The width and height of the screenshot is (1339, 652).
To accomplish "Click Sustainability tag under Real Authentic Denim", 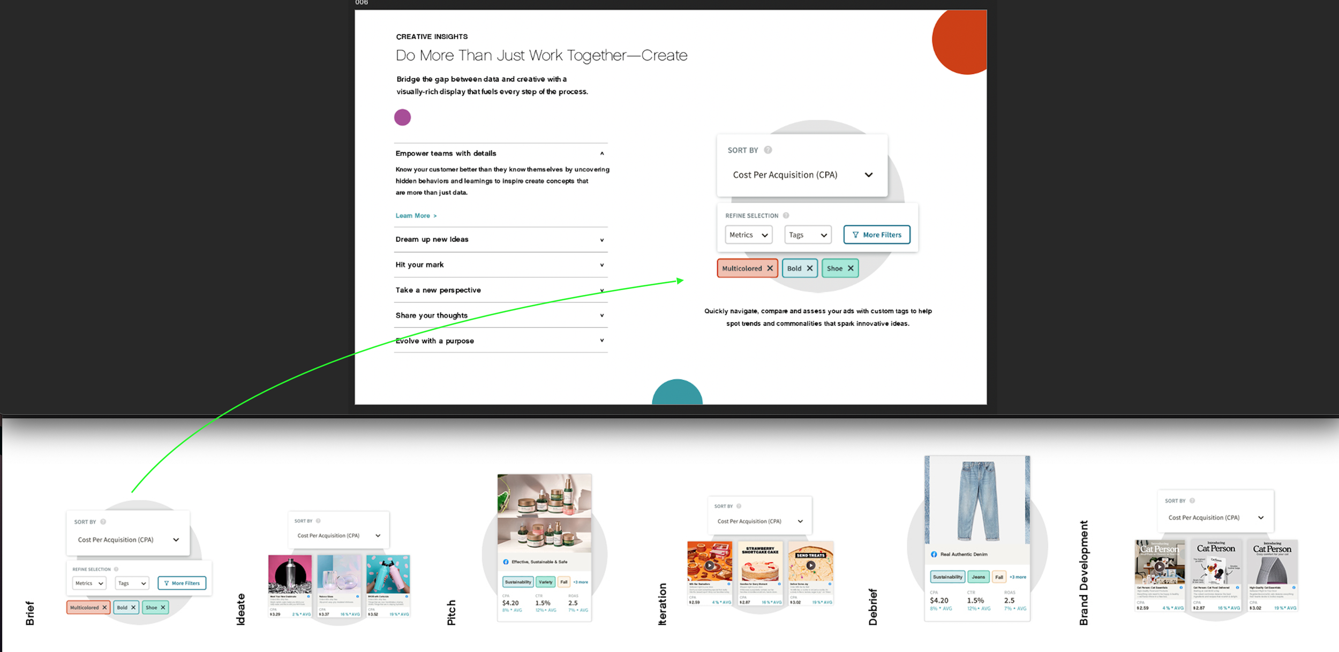I will coord(947,577).
